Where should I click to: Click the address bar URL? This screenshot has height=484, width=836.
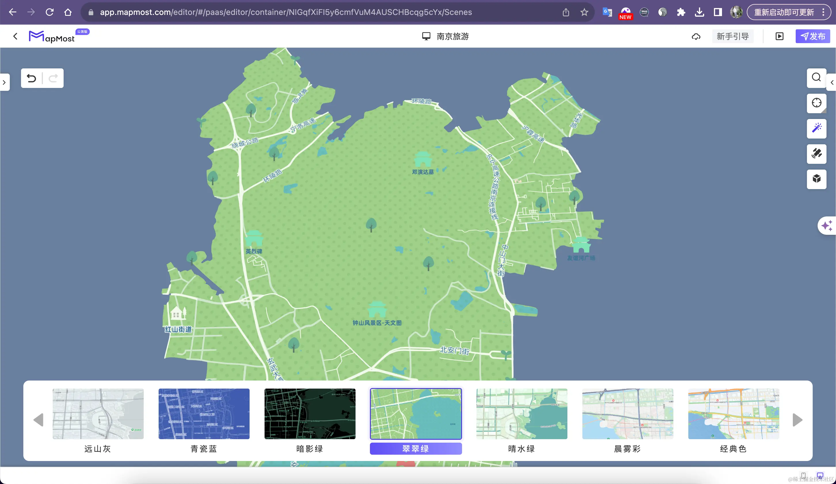(x=286, y=12)
